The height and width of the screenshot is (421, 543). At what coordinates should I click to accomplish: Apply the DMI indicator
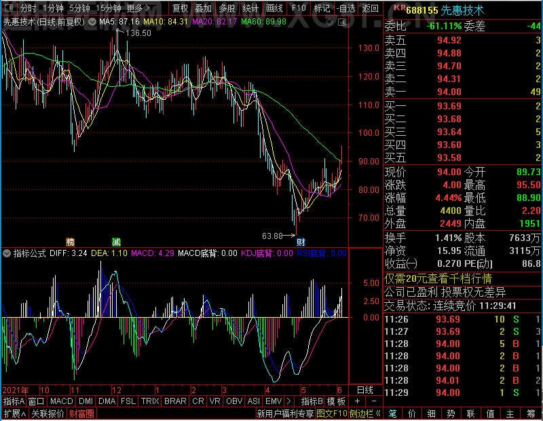click(x=86, y=401)
